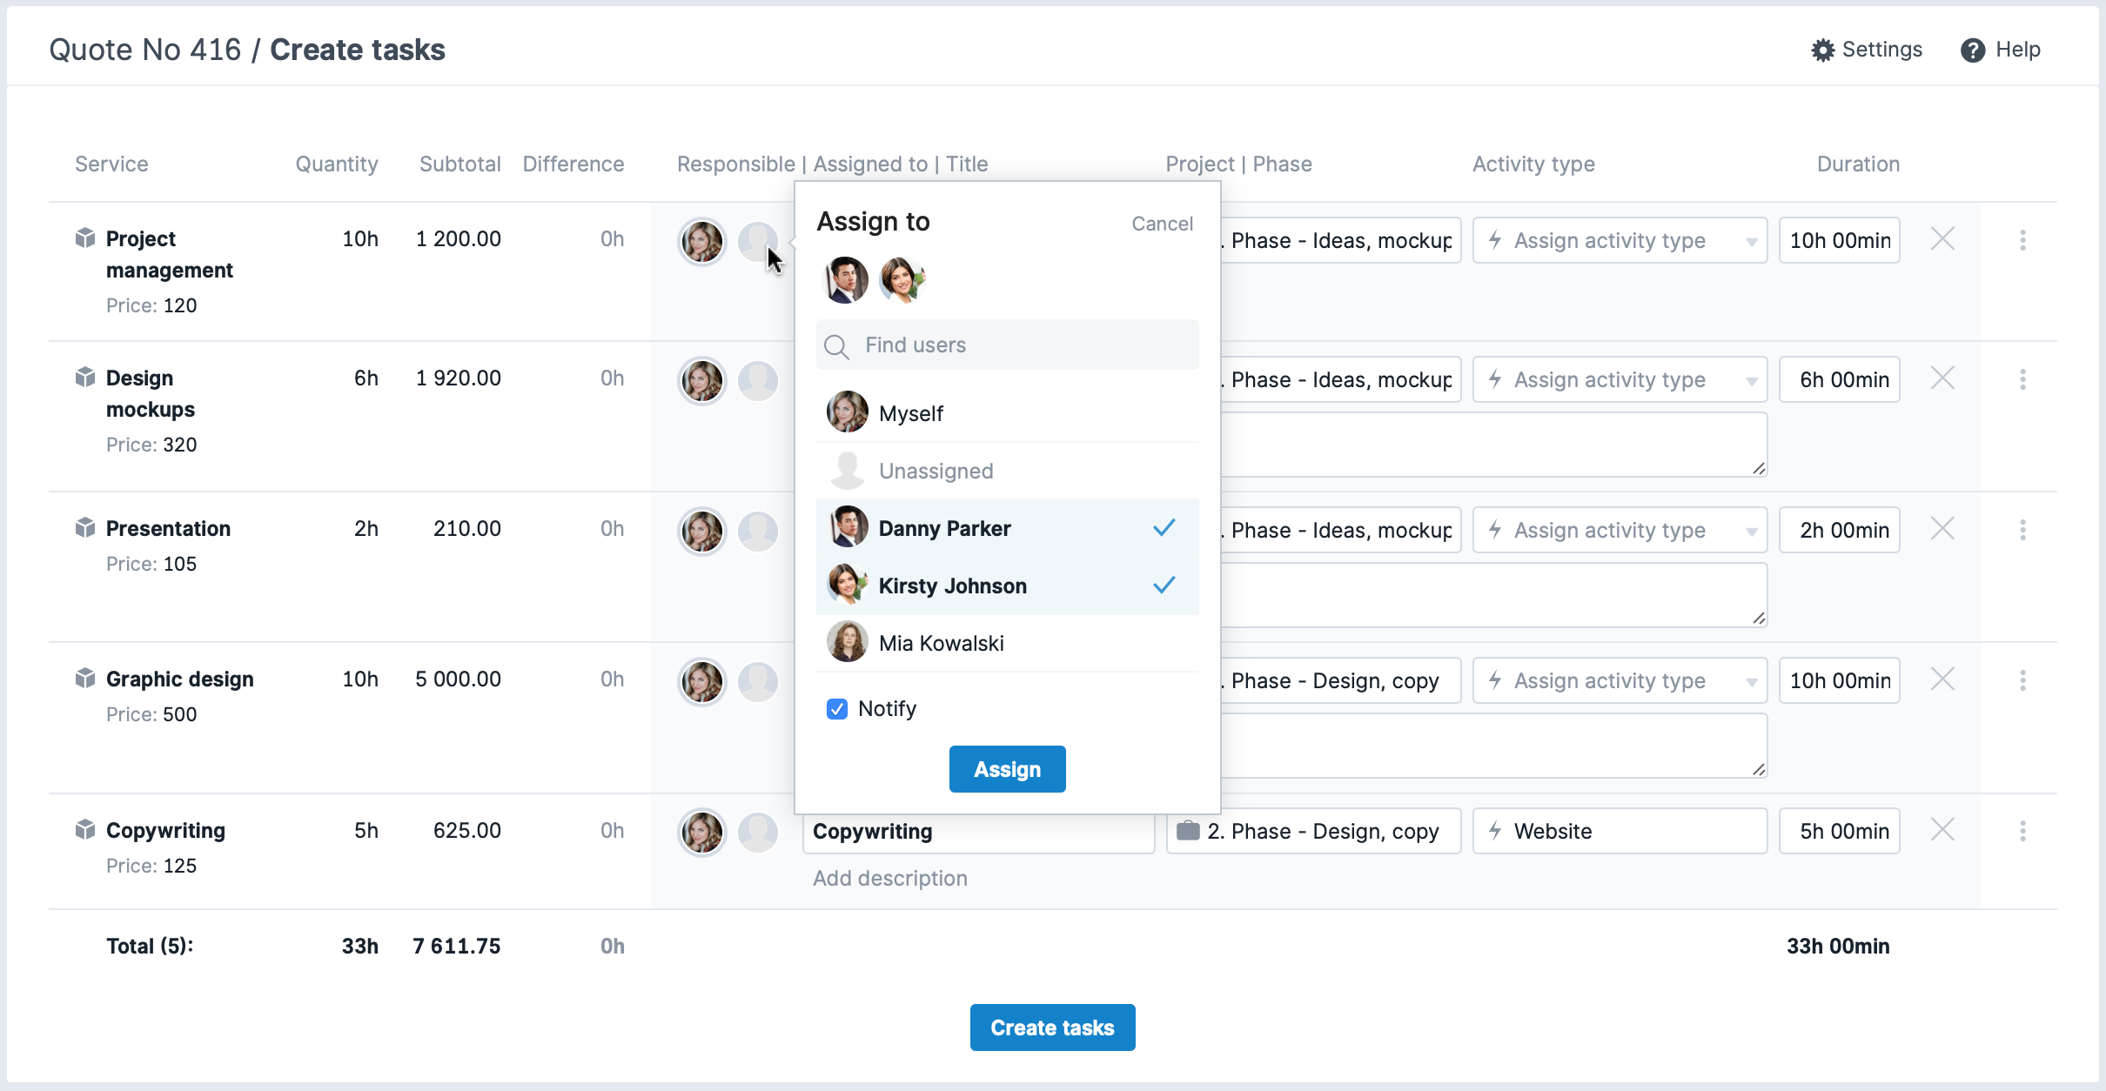Viewport: 2106px width, 1091px height.
Task: Open more options for Presentation row
Action: pos(2022,530)
